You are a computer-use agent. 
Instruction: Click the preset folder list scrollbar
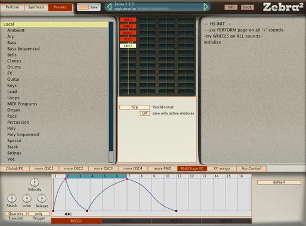pos(111,92)
